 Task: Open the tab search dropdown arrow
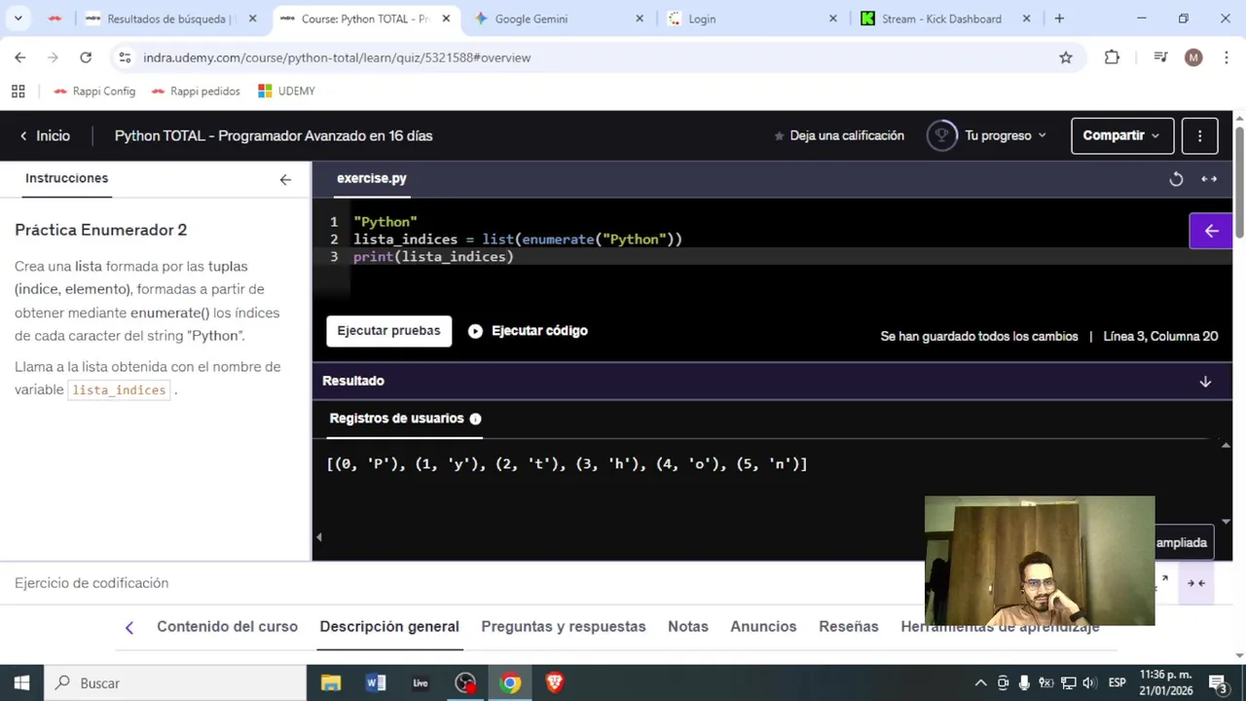[x=18, y=18]
